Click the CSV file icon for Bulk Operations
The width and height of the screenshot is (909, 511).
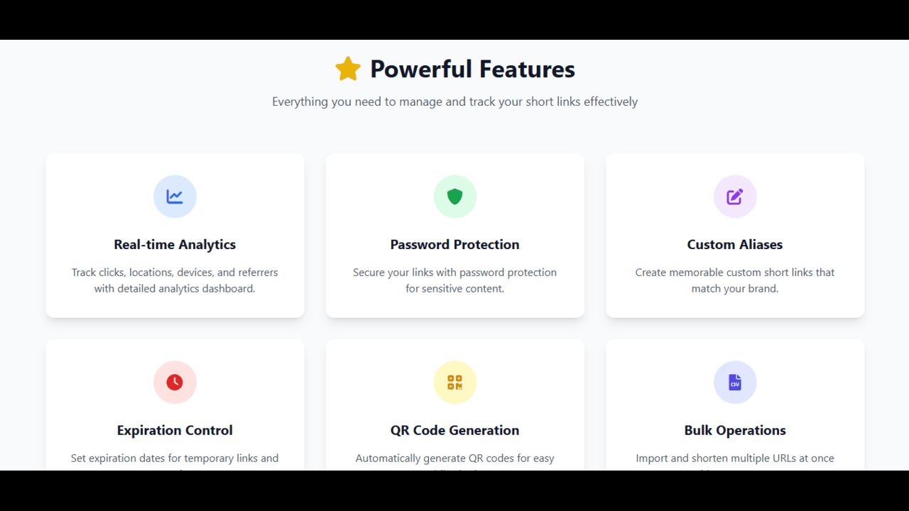[x=734, y=383]
